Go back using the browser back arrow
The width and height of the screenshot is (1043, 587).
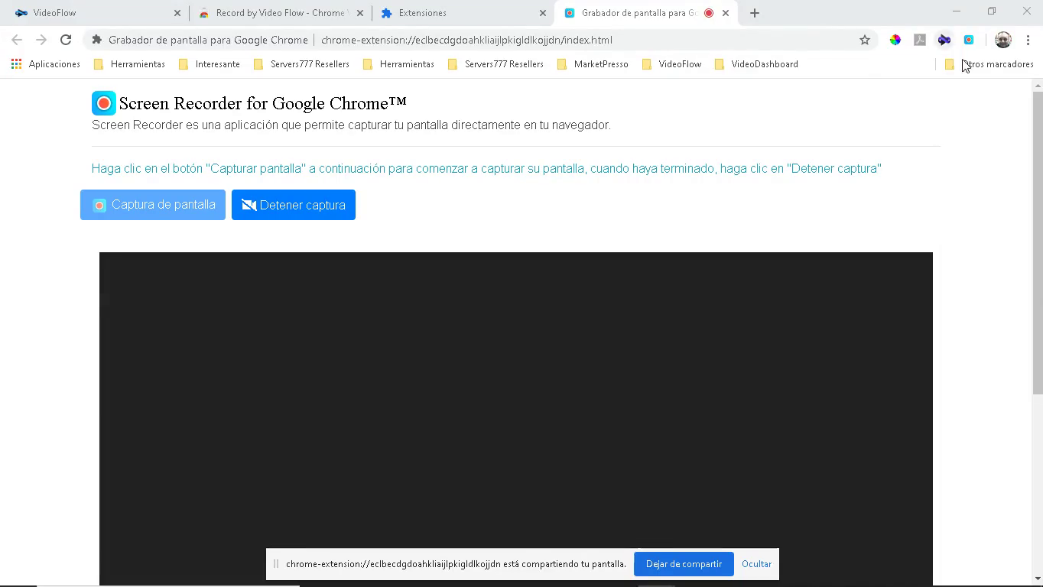17,40
